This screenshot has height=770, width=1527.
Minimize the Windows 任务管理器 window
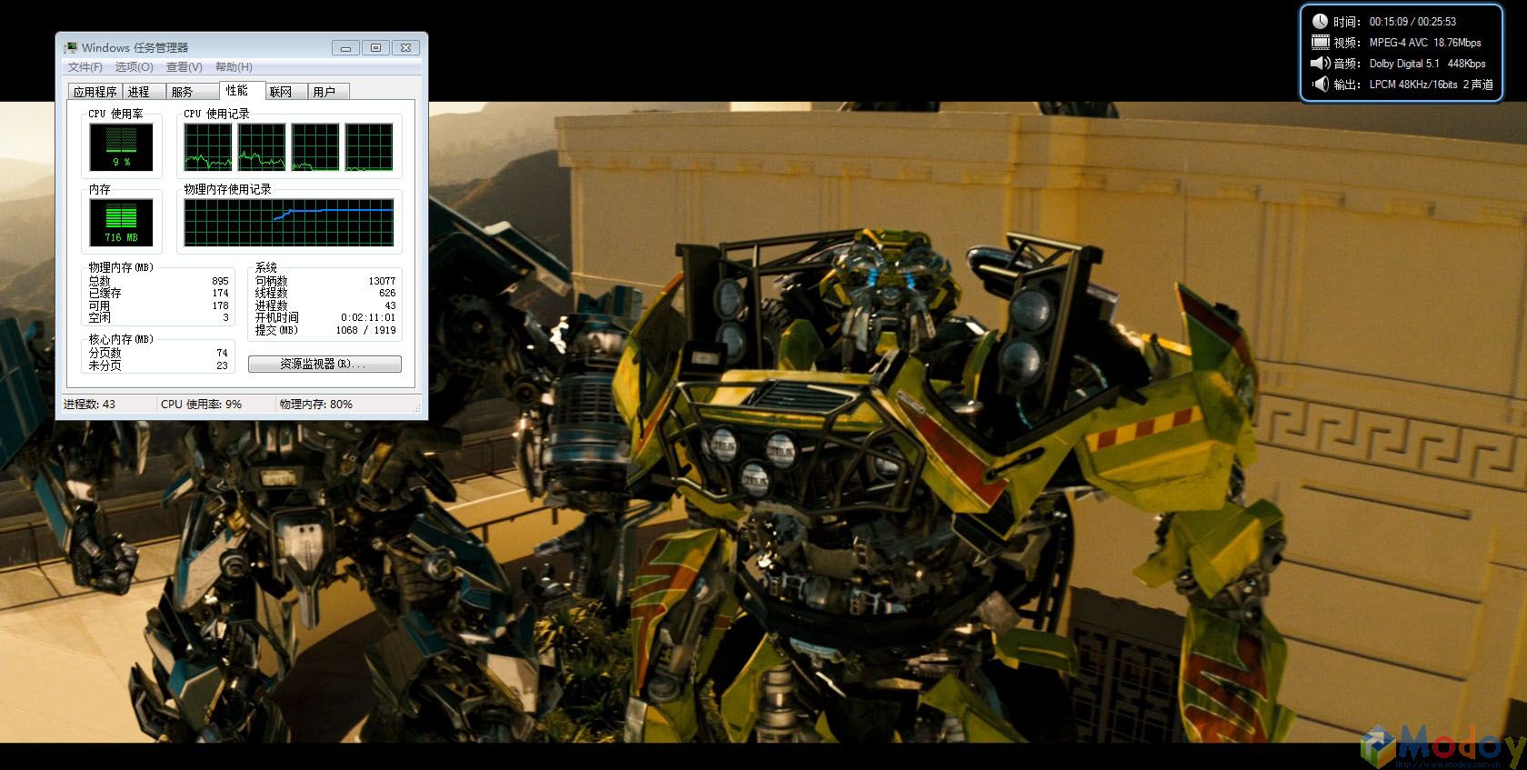(345, 47)
